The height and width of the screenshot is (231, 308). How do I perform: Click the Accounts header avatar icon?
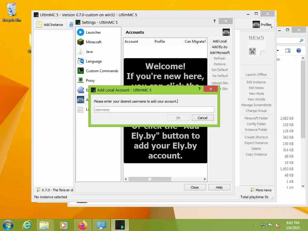226,32
